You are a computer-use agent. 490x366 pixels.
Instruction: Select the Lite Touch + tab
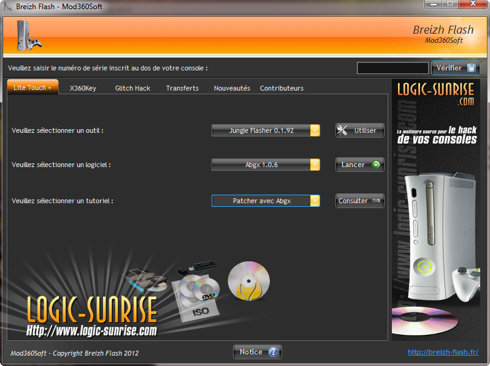point(33,88)
